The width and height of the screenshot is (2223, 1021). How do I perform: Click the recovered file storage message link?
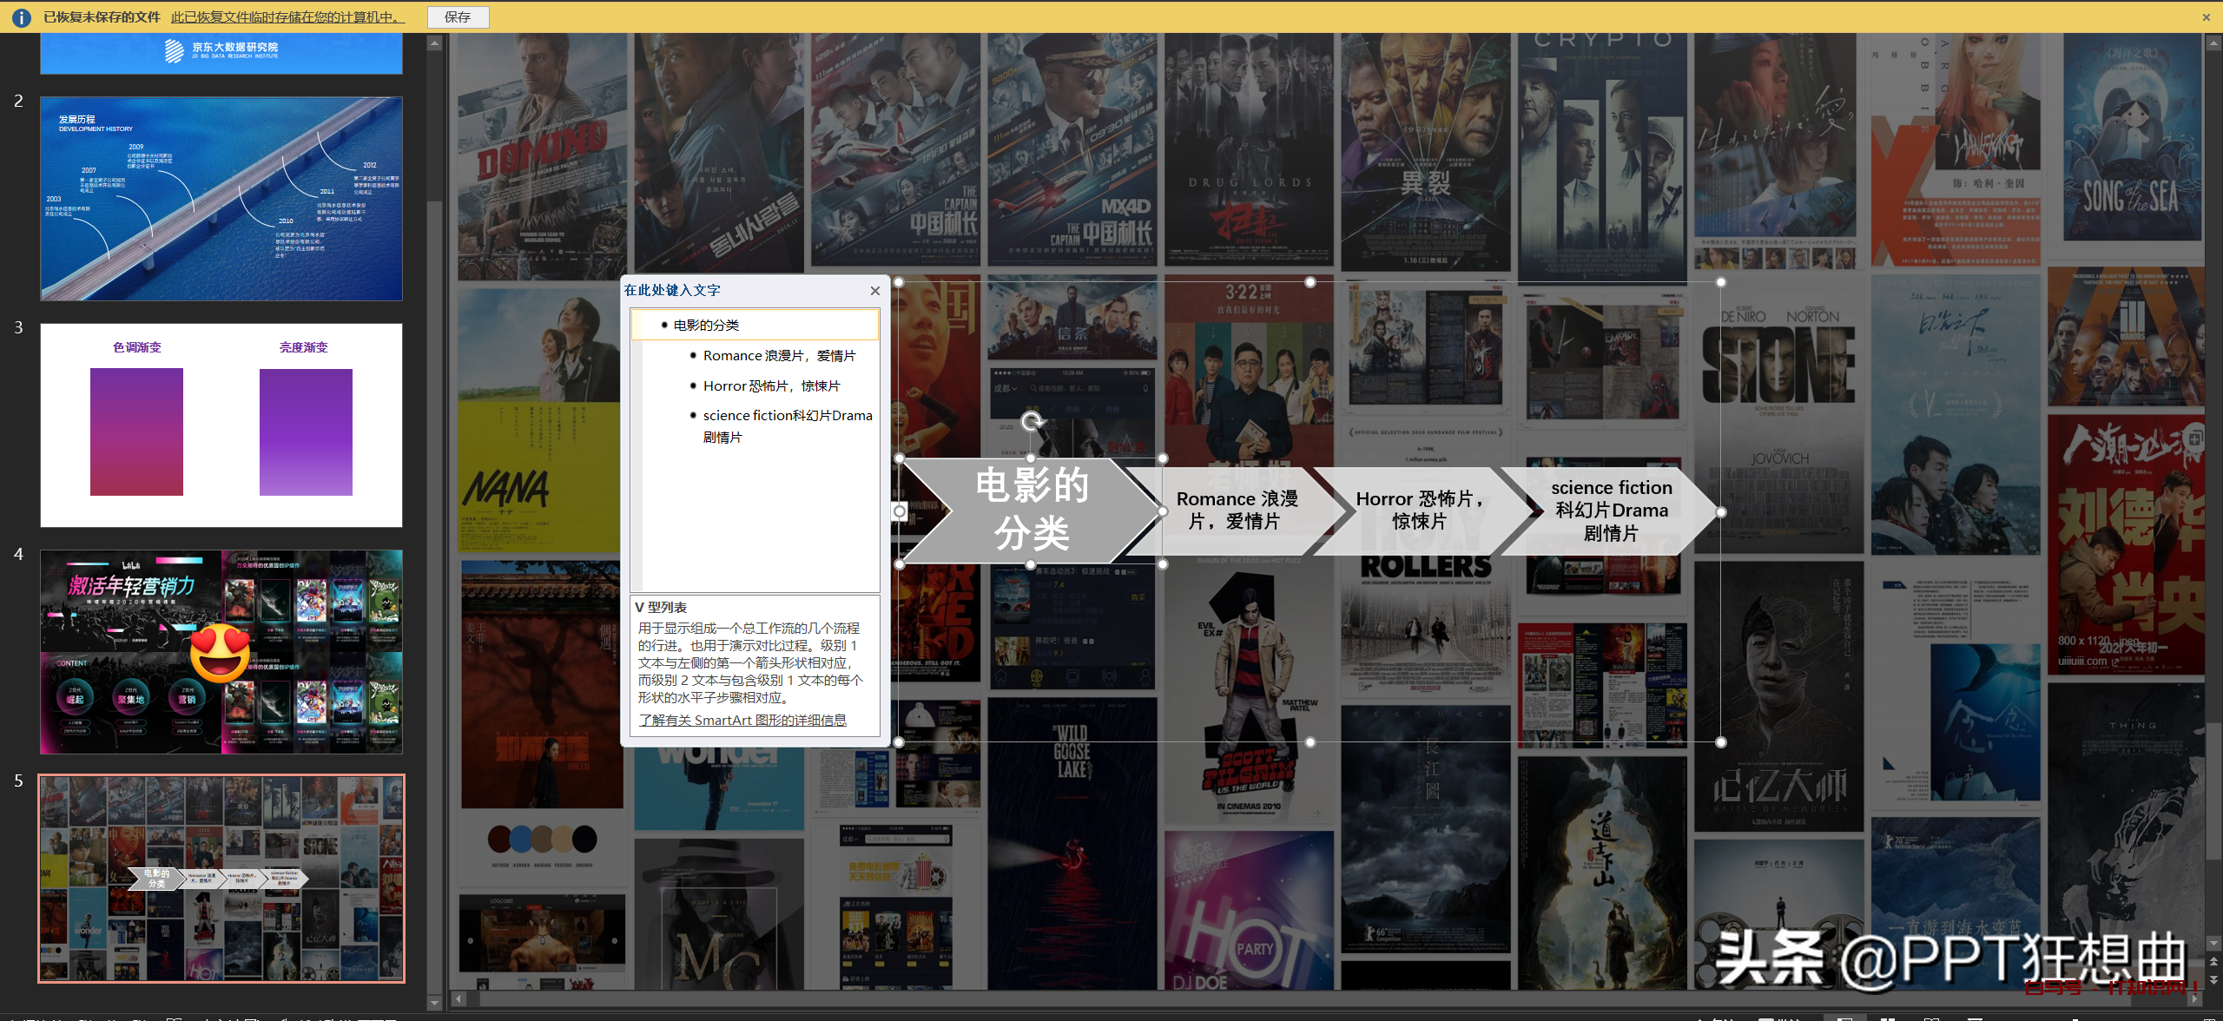pos(287,17)
